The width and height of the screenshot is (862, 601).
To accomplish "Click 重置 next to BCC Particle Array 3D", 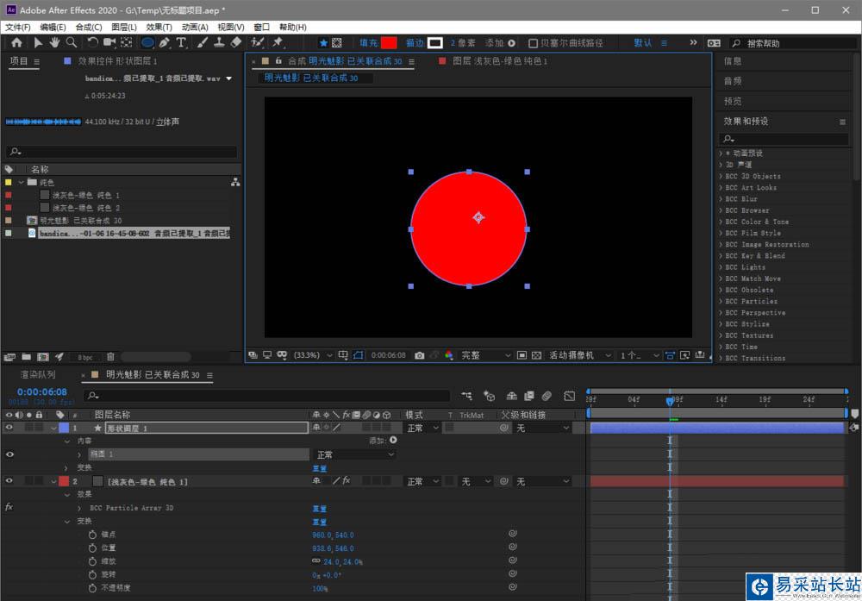I will pos(319,509).
